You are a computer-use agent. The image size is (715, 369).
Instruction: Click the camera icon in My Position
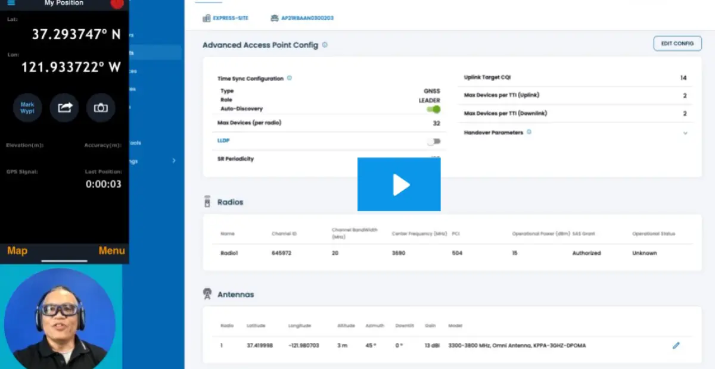pos(101,108)
